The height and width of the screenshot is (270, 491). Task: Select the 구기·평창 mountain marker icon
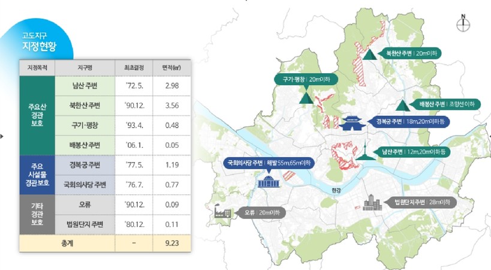(306, 97)
